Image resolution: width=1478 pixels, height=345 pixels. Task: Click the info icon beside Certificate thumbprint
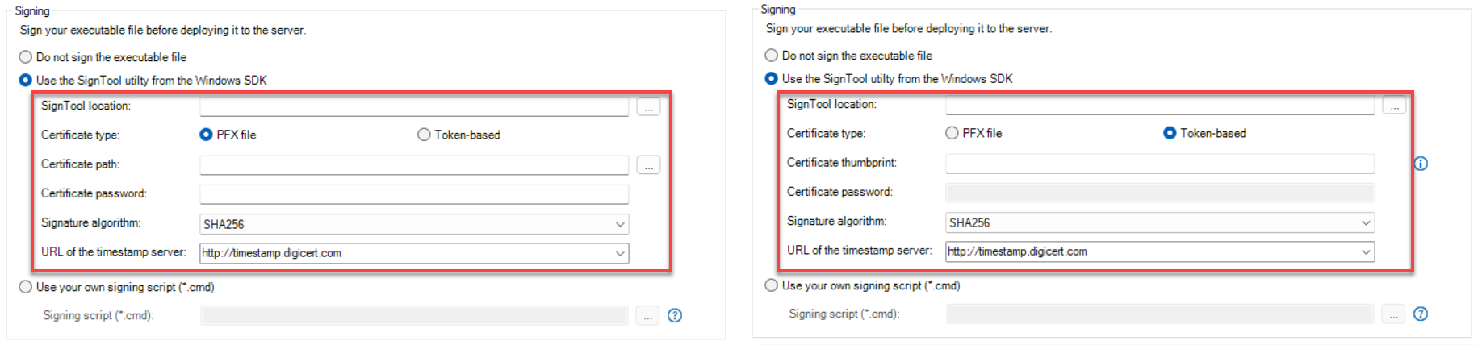click(x=1421, y=164)
